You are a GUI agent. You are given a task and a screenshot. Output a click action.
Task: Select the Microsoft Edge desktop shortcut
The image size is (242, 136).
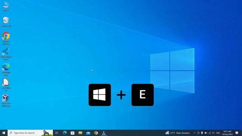pyautogui.click(x=6, y=69)
